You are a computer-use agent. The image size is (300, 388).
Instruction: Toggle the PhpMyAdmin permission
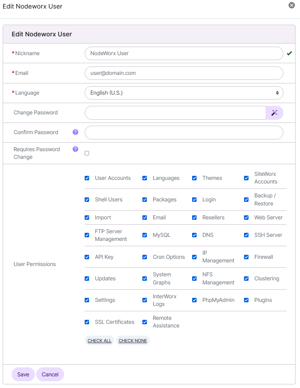point(194,300)
